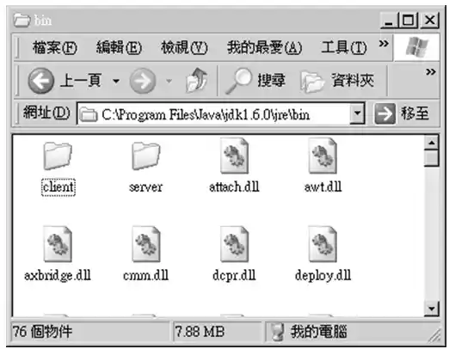Viewport: 449px width, 349px height.
Task: Select the dcpr.dll file icon
Action: point(234,244)
